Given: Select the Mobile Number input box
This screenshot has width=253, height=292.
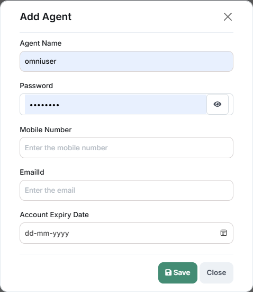Looking at the screenshot, I should point(126,148).
